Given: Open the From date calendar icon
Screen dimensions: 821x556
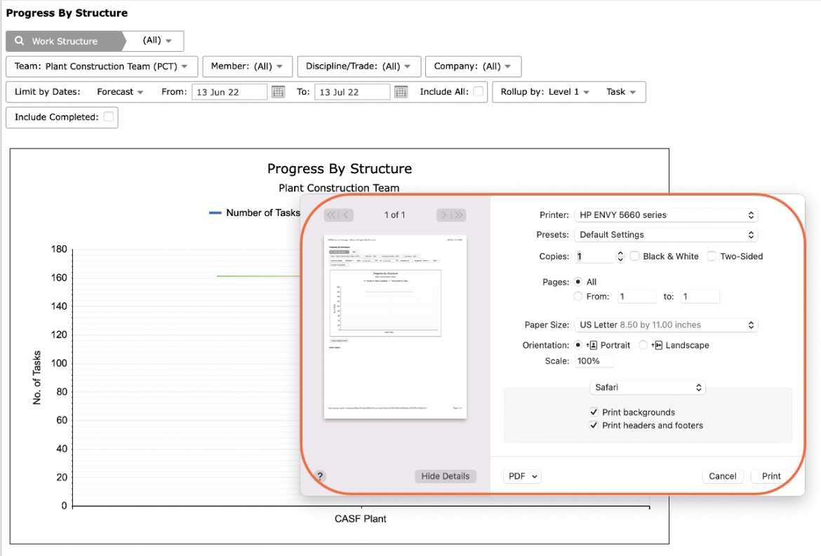Looking at the screenshot, I should 278,92.
